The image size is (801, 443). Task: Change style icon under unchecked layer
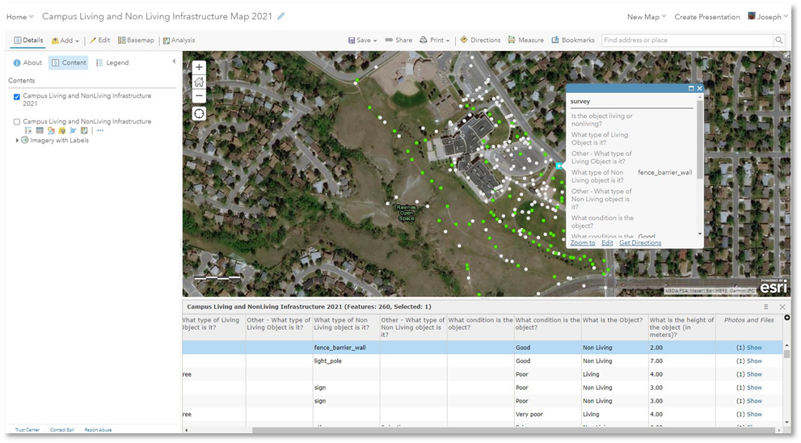click(x=51, y=131)
